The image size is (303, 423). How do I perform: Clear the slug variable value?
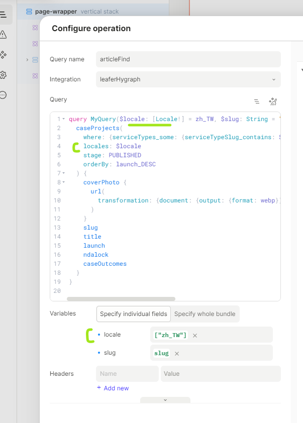tap(177, 354)
